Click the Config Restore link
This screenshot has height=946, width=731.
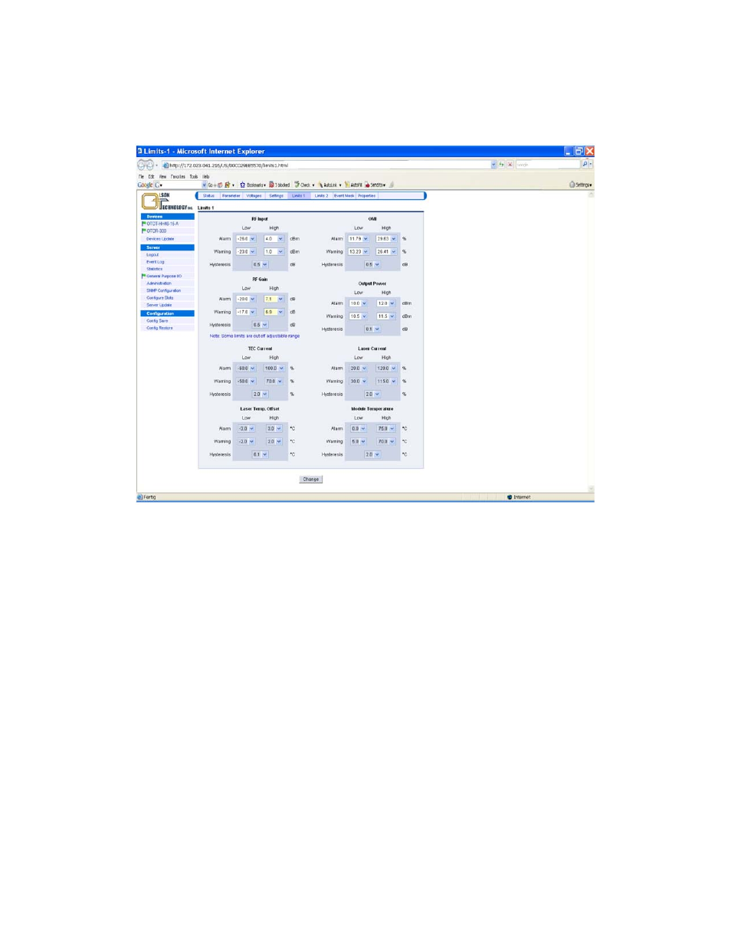(x=159, y=328)
